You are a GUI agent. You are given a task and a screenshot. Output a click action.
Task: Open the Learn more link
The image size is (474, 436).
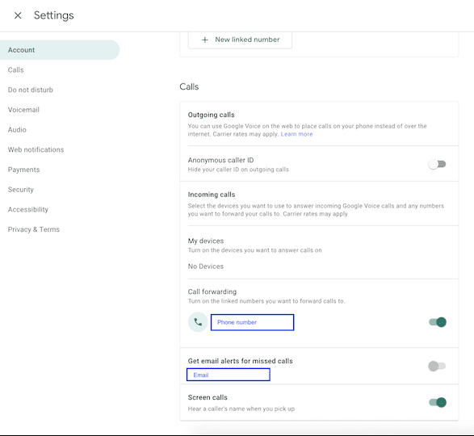(x=296, y=134)
